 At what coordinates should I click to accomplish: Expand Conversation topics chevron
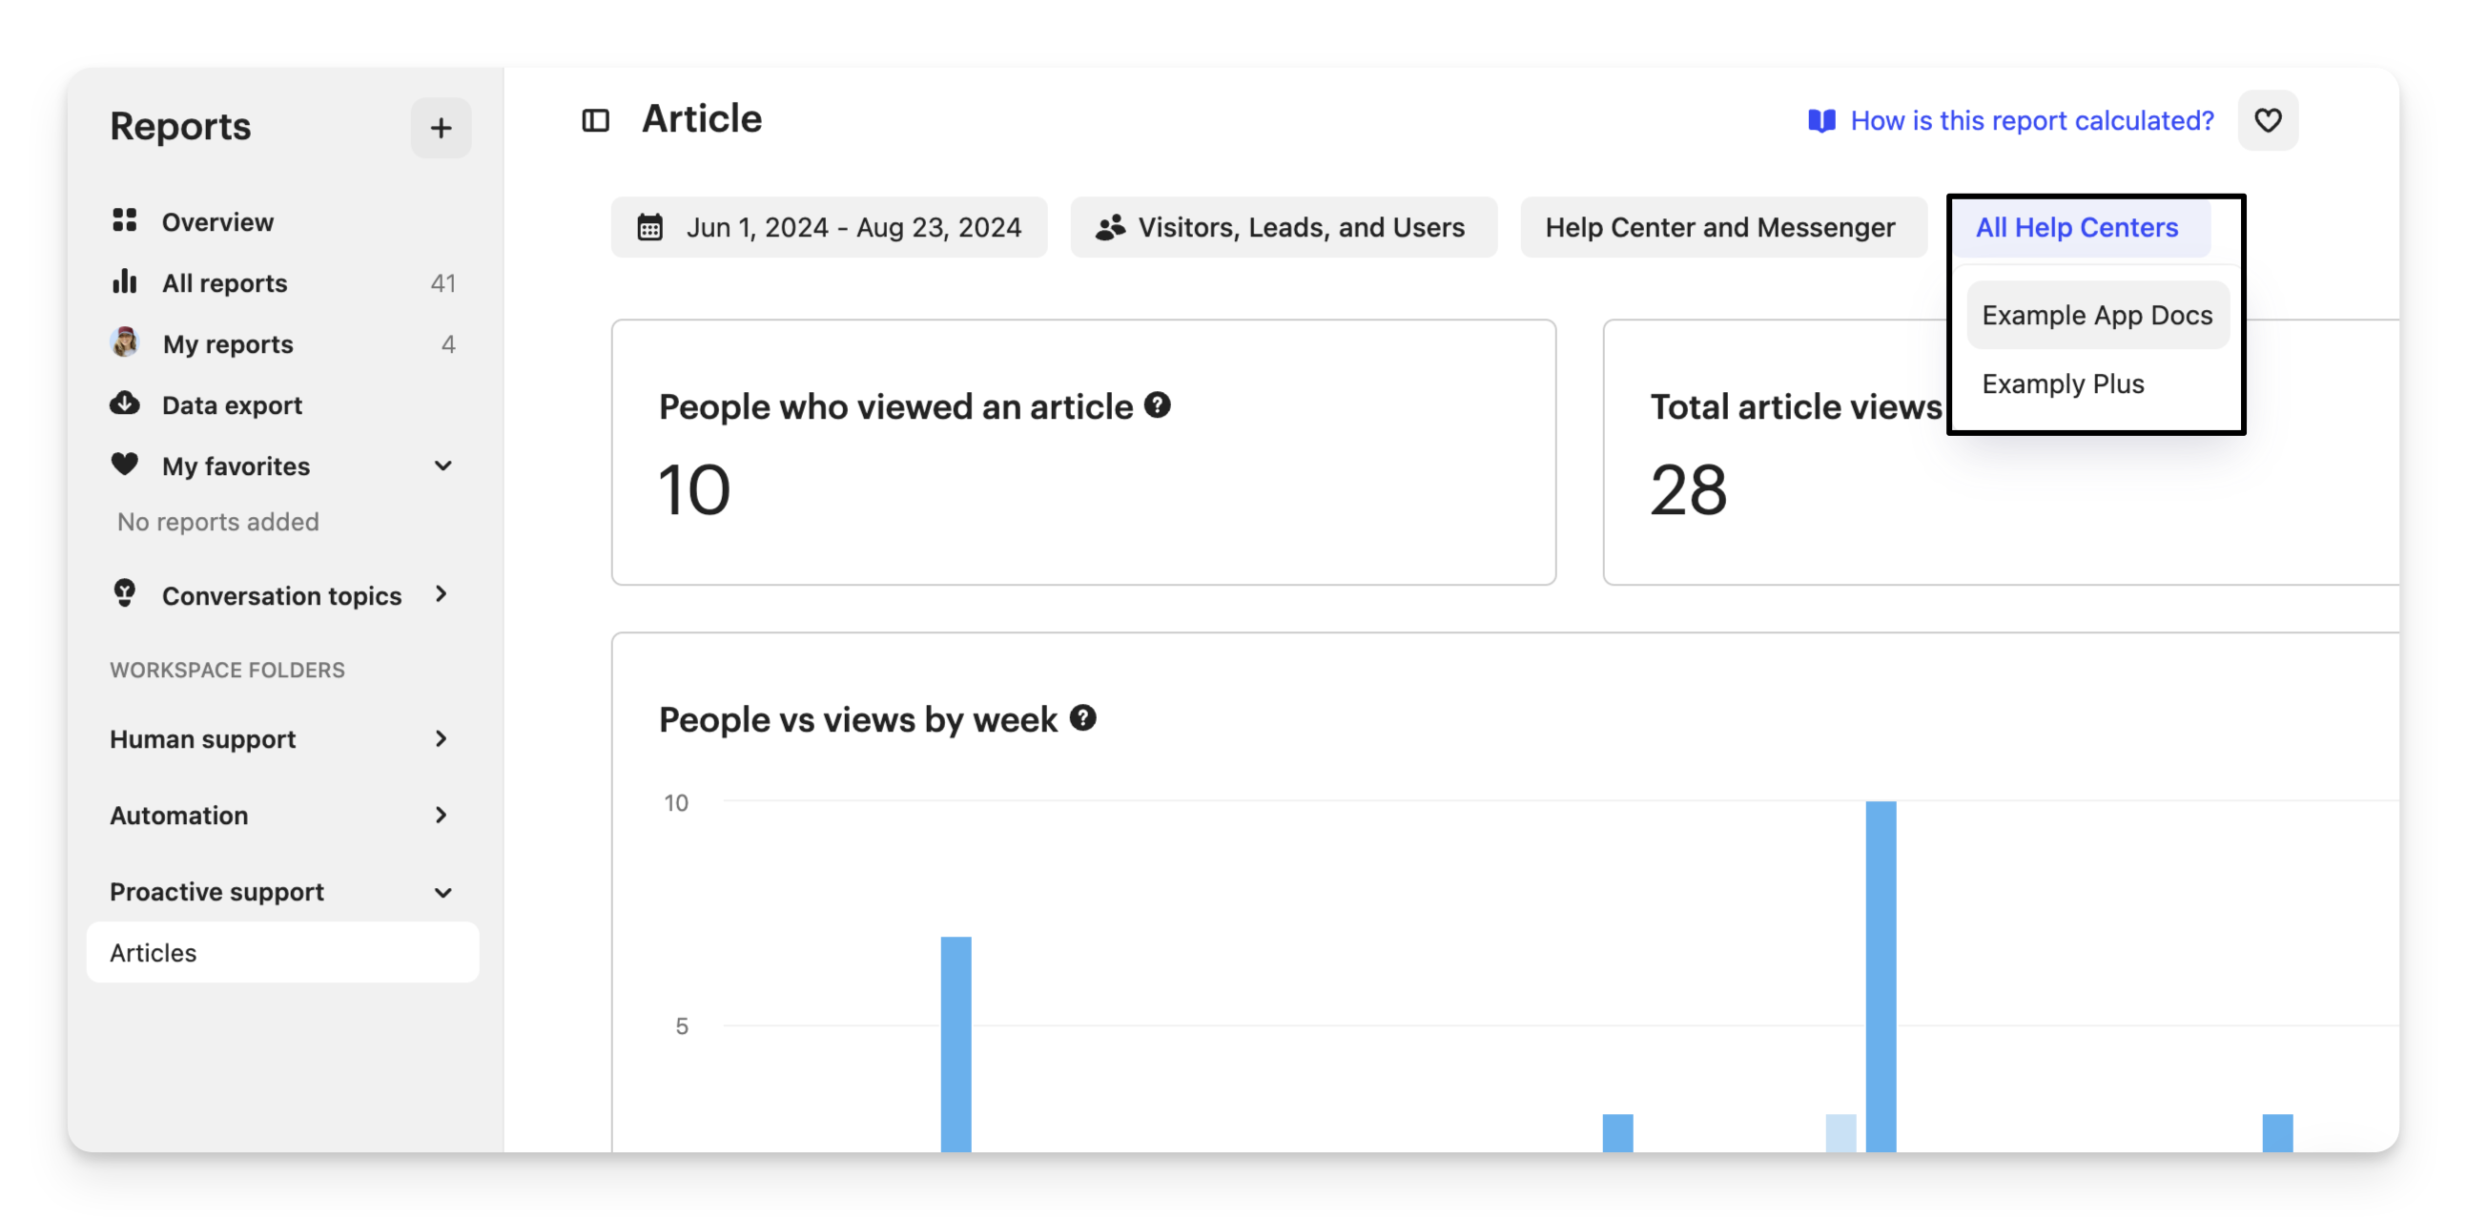point(441,594)
